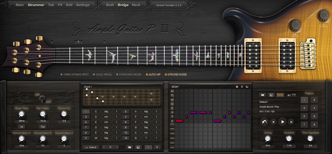
Task: Open the Settings tab
Action: [x=83, y=5]
